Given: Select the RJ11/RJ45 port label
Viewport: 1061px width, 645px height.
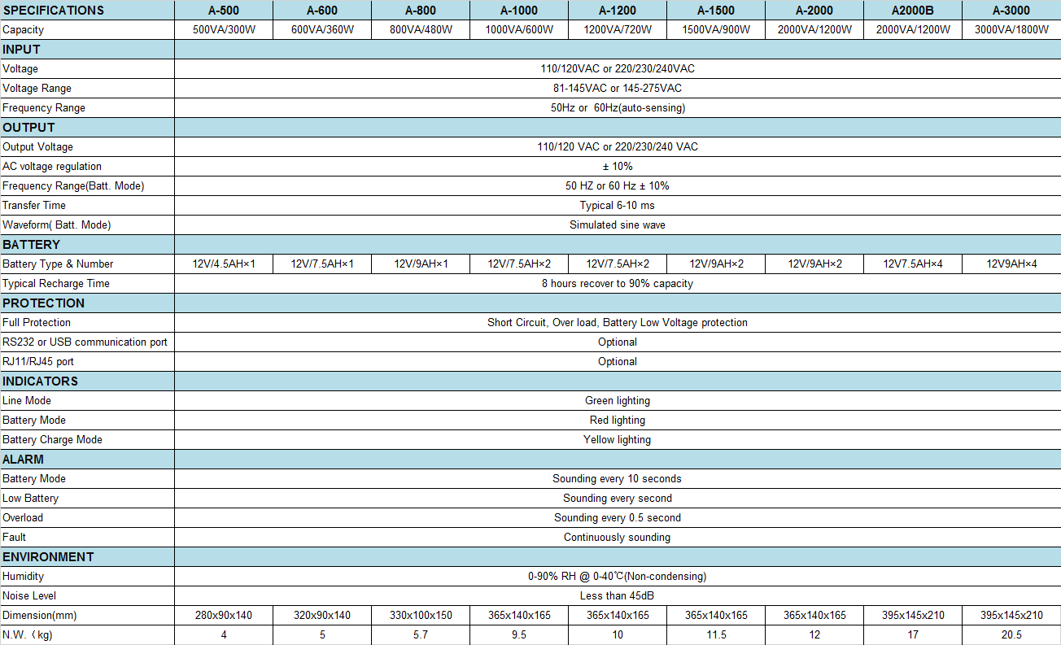Looking at the screenshot, I should click(38, 362).
